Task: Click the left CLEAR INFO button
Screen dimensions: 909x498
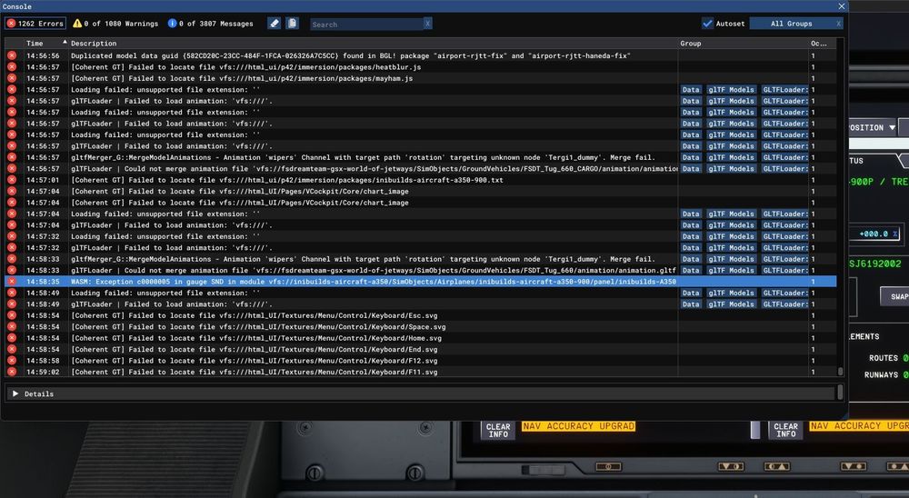Action: (498, 431)
